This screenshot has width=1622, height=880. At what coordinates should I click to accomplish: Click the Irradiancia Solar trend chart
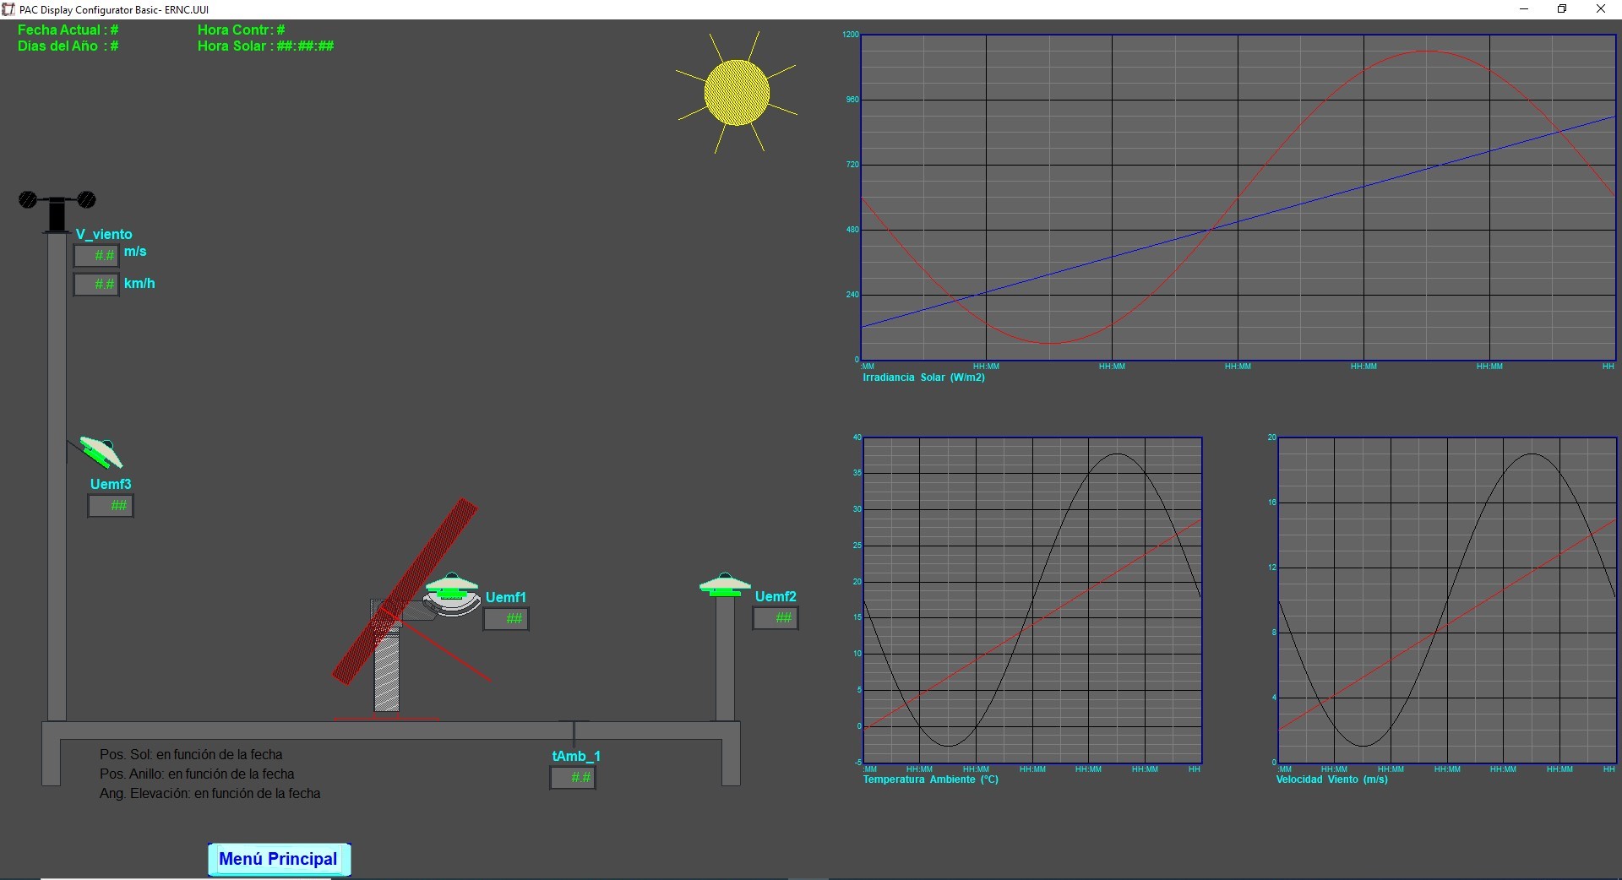point(1238,198)
